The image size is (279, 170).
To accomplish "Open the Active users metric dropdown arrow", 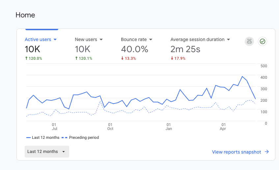I will (x=55, y=39).
